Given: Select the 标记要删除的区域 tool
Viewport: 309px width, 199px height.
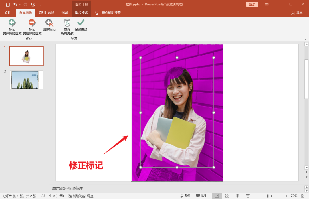Looking at the screenshot, I should click(32, 27).
